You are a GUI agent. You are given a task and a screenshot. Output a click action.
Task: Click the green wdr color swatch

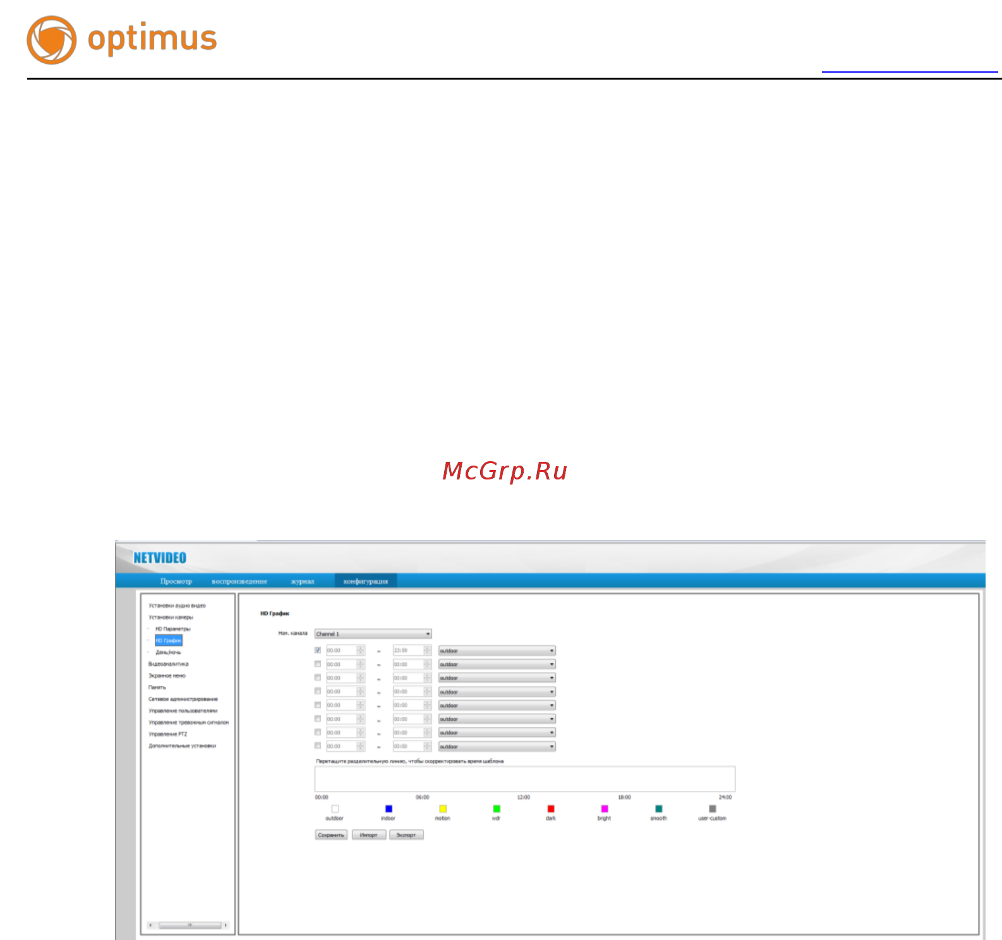point(497,809)
